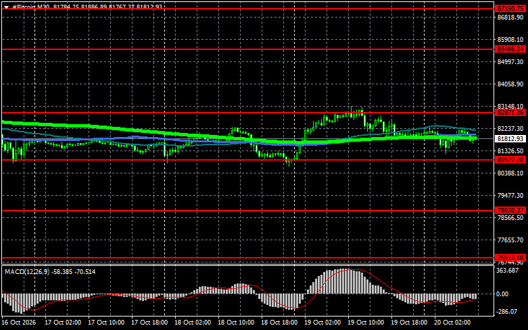Viewport: 528px width, 330px height.
Task: Click the 17 Oct 18:00 time label
Action: point(149,323)
